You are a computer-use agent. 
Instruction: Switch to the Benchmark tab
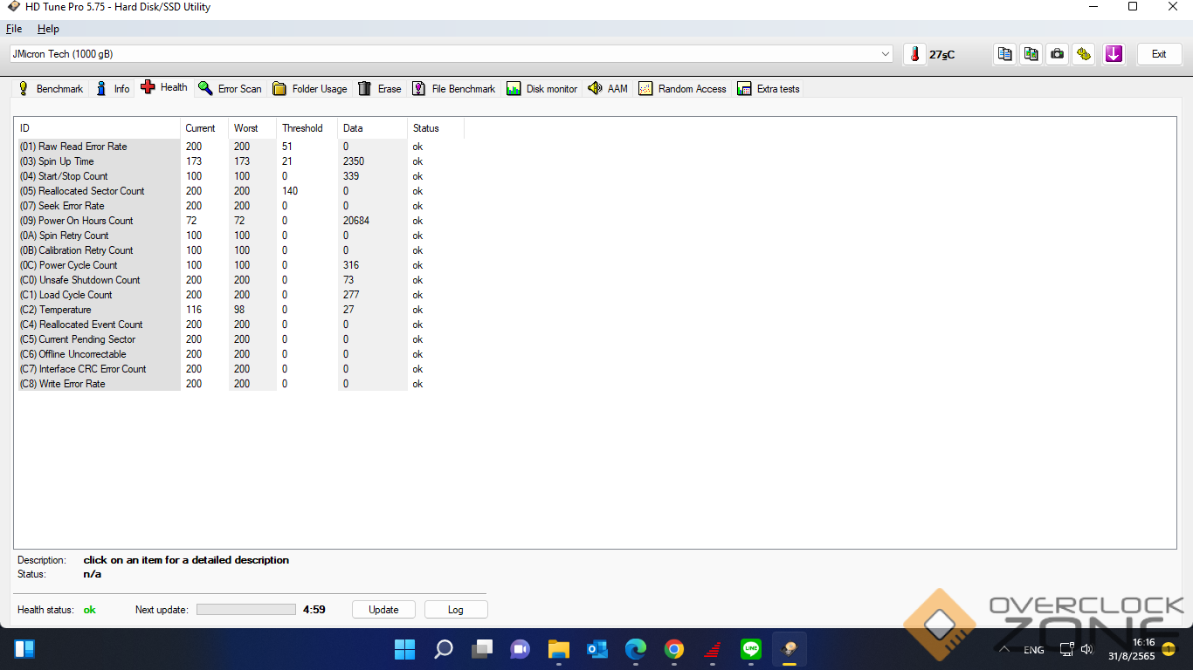click(x=51, y=89)
